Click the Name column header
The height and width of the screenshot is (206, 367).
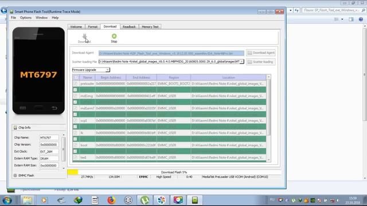(87, 78)
